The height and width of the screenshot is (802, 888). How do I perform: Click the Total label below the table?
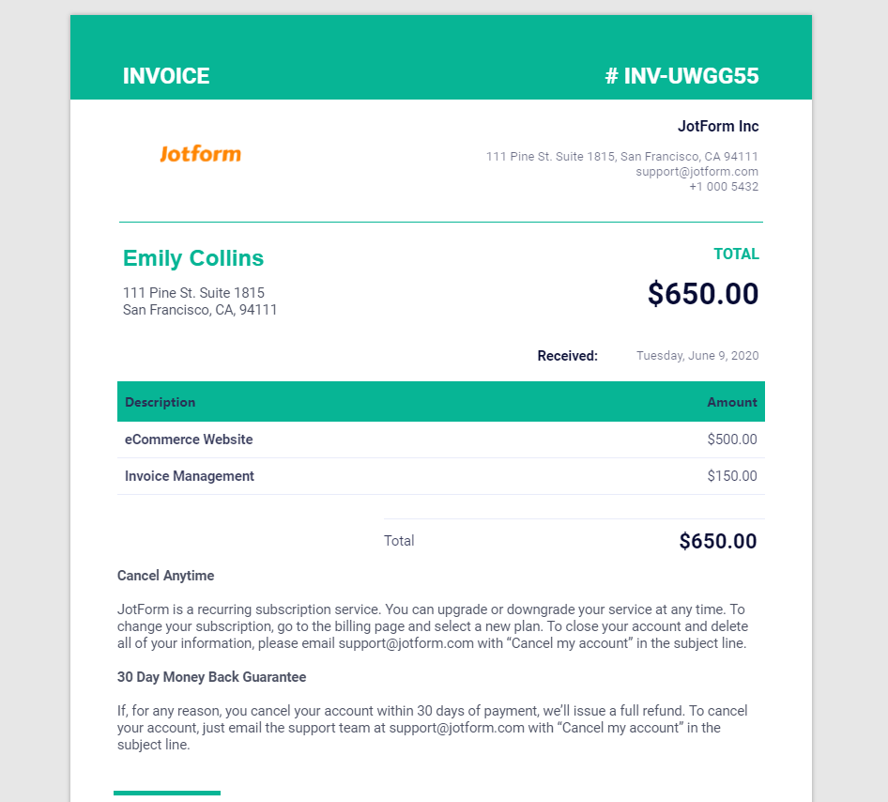point(399,541)
